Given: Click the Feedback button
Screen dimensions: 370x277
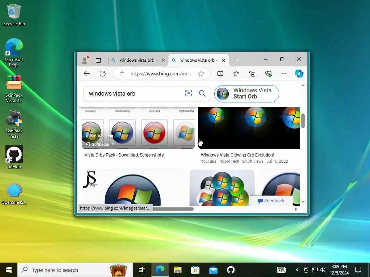Looking at the screenshot, I should click(x=271, y=201).
